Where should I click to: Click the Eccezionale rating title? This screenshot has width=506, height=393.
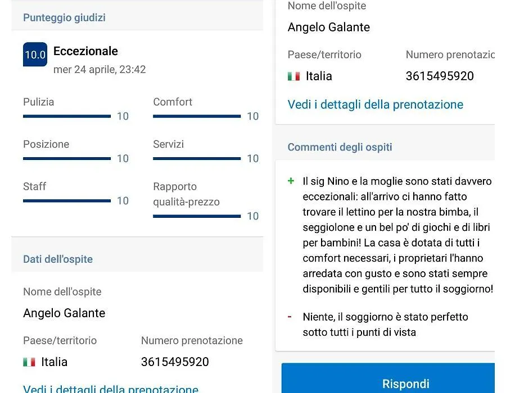pos(85,51)
